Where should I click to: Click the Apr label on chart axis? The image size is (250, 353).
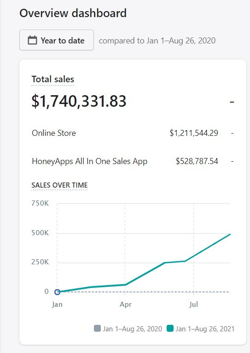tap(125, 304)
